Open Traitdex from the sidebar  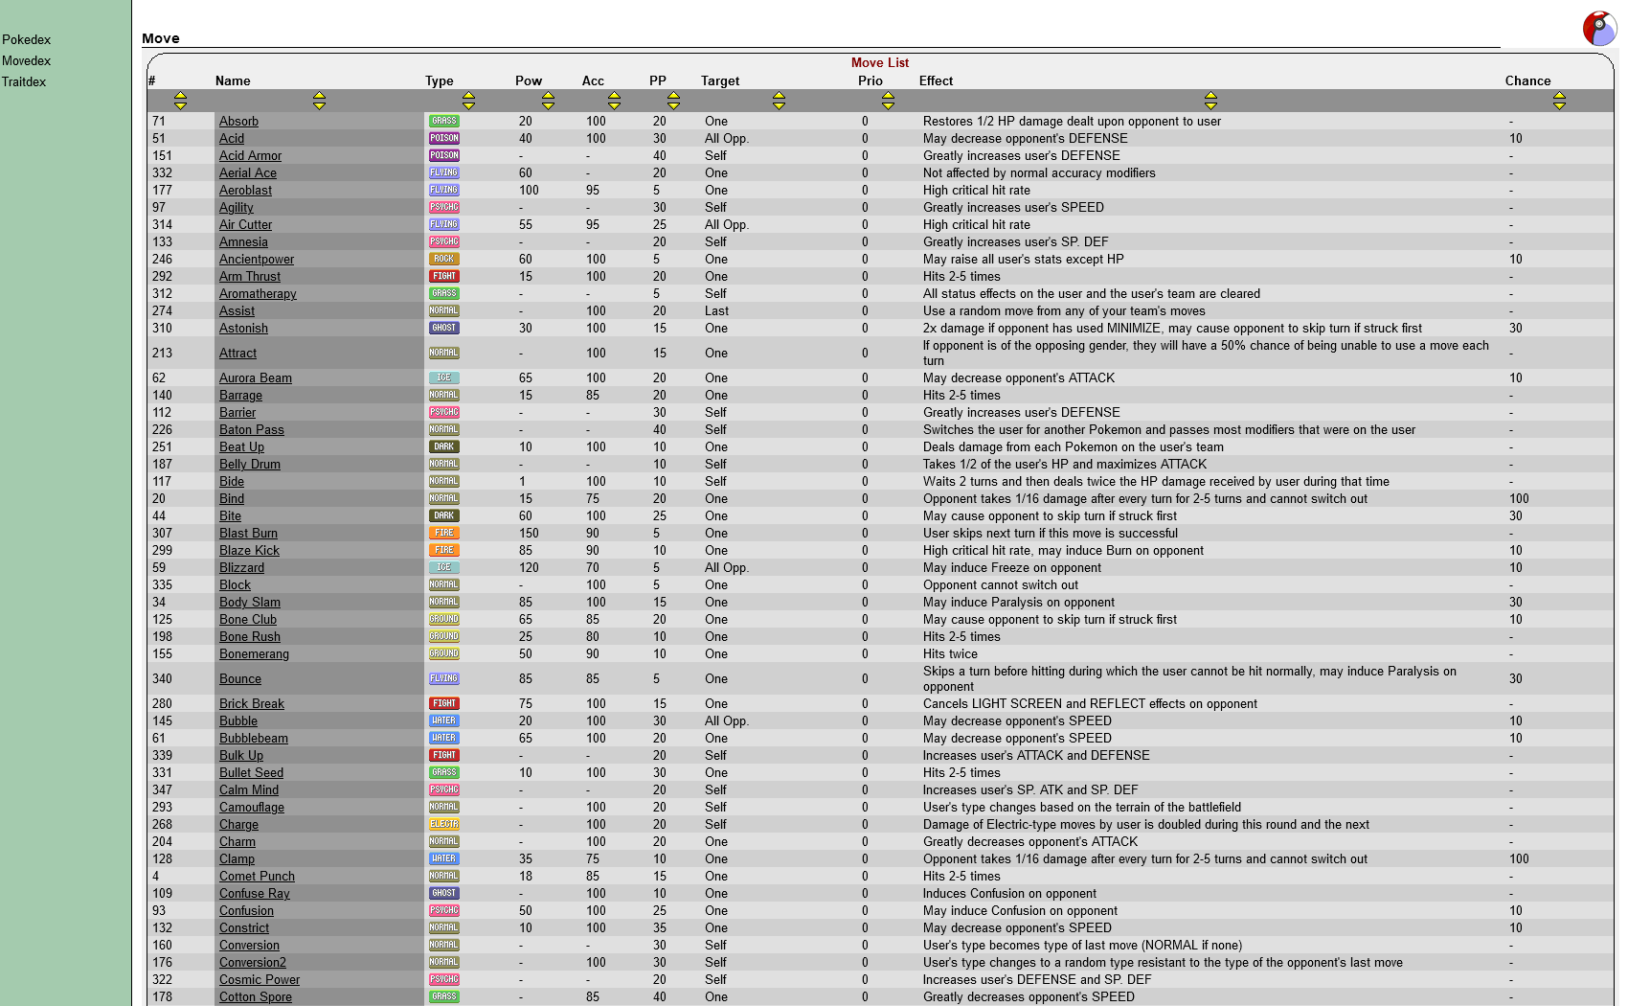(x=24, y=81)
